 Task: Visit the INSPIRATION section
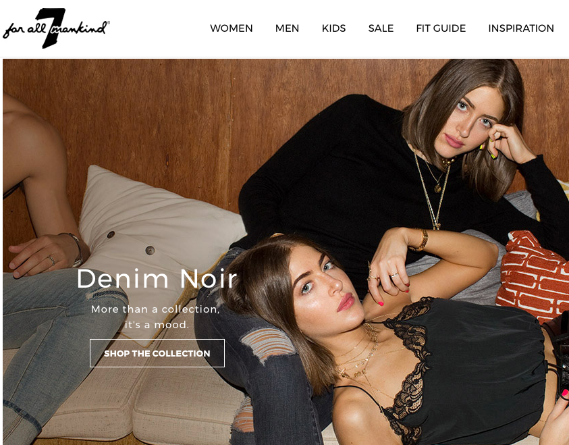521,28
